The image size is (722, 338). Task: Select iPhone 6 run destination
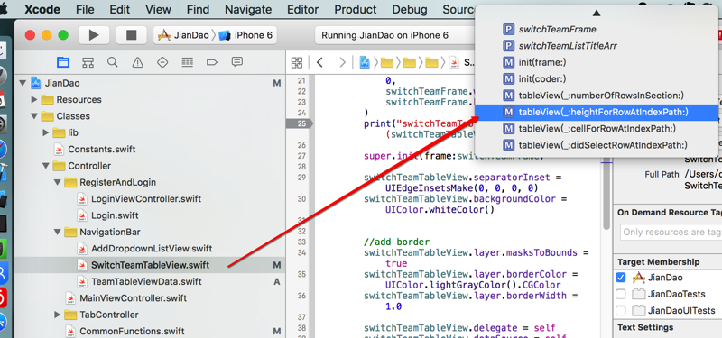[x=245, y=35]
